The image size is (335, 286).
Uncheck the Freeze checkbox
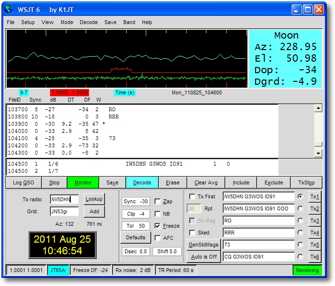157,226
